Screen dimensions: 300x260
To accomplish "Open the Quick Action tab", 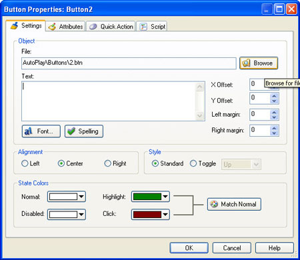I will click(x=111, y=27).
